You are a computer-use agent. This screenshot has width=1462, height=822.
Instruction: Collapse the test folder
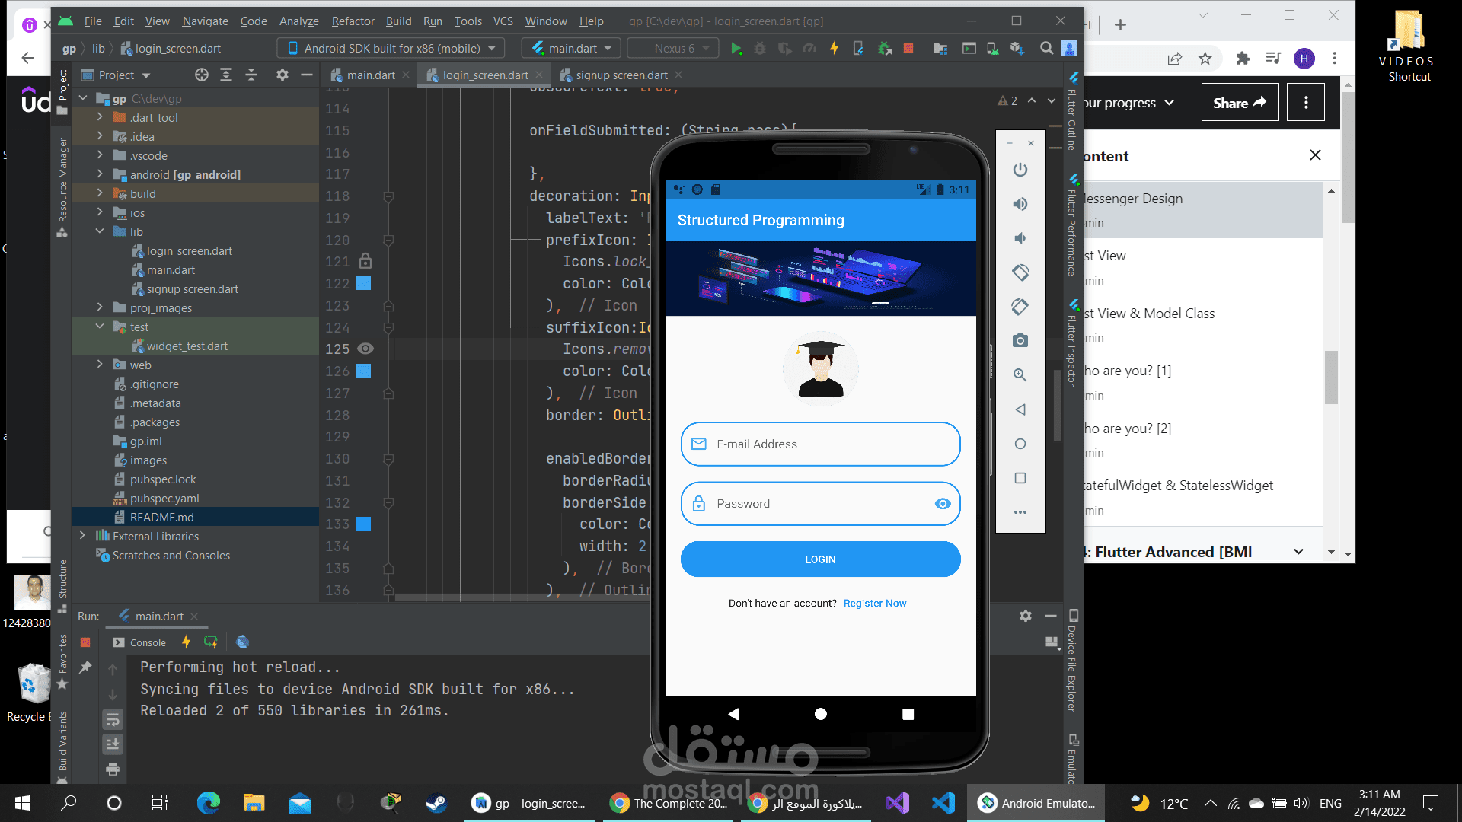(100, 327)
